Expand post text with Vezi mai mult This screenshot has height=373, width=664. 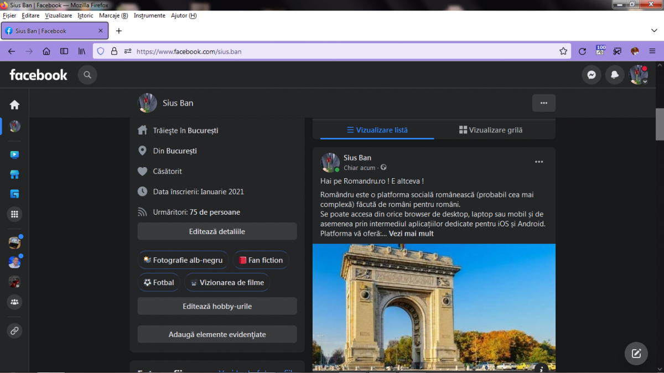pyautogui.click(x=411, y=234)
